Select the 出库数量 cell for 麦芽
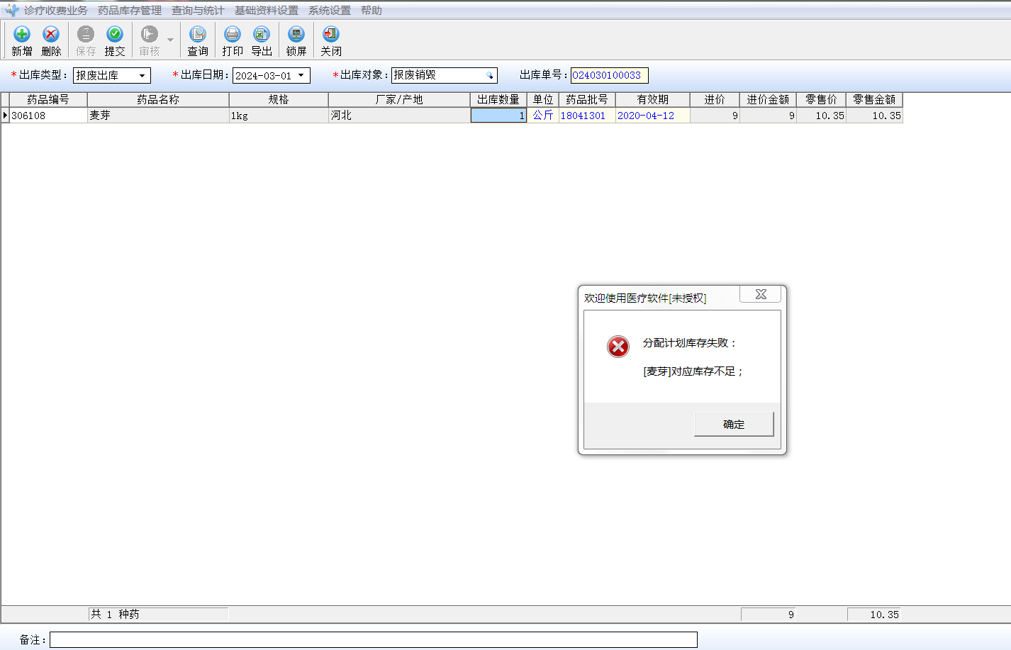This screenshot has width=1011, height=650. [x=498, y=116]
